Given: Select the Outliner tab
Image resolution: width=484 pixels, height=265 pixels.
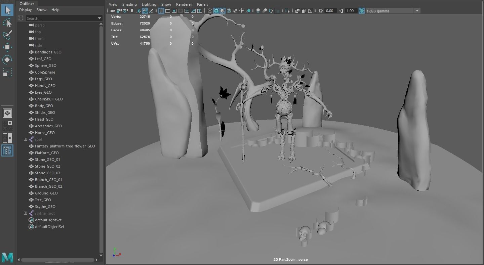Looking at the screenshot, I should coord(27,4).
